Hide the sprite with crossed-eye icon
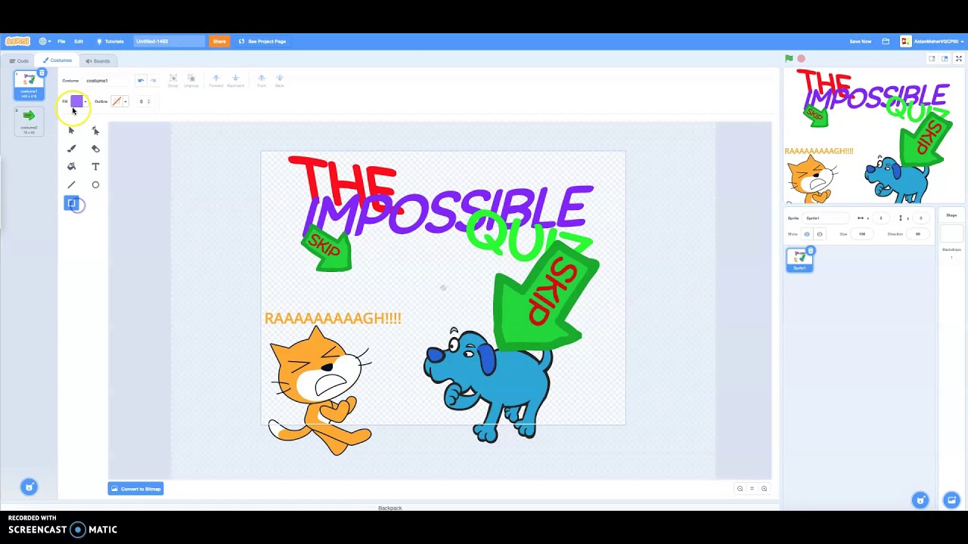 [819, 234]
